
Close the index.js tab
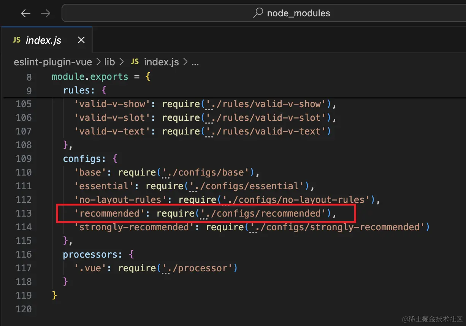[x=81, y=40]
